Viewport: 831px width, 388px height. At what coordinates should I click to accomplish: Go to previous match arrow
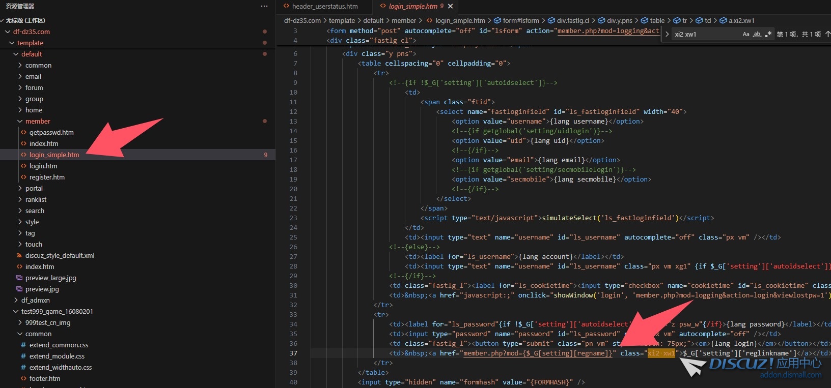pyautogui.click(x=827, y=34)
